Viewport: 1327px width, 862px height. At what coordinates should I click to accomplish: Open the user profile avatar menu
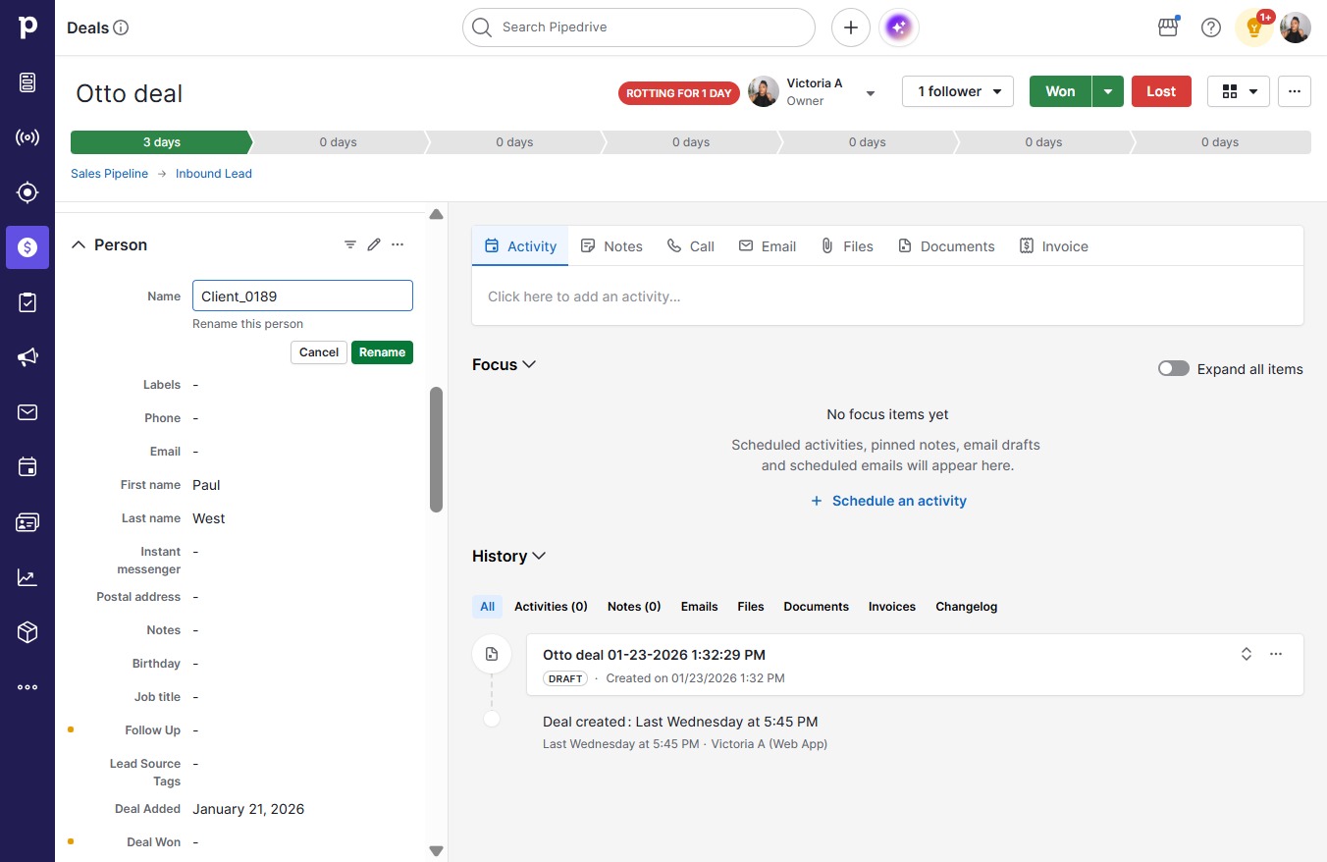click(x=1296, y=27)
